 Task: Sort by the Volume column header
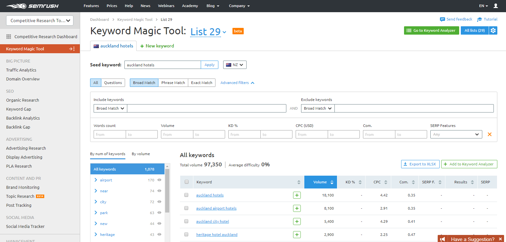(321, 182)
